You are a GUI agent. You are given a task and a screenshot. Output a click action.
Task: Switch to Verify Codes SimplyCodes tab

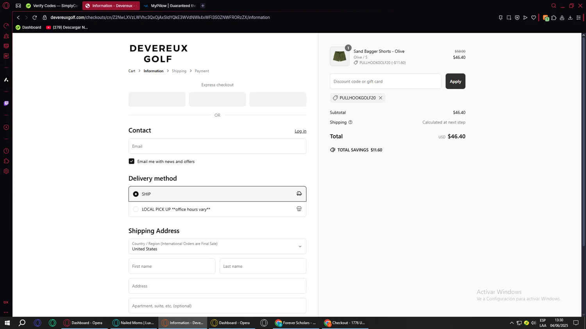click(x=52, y=6)
